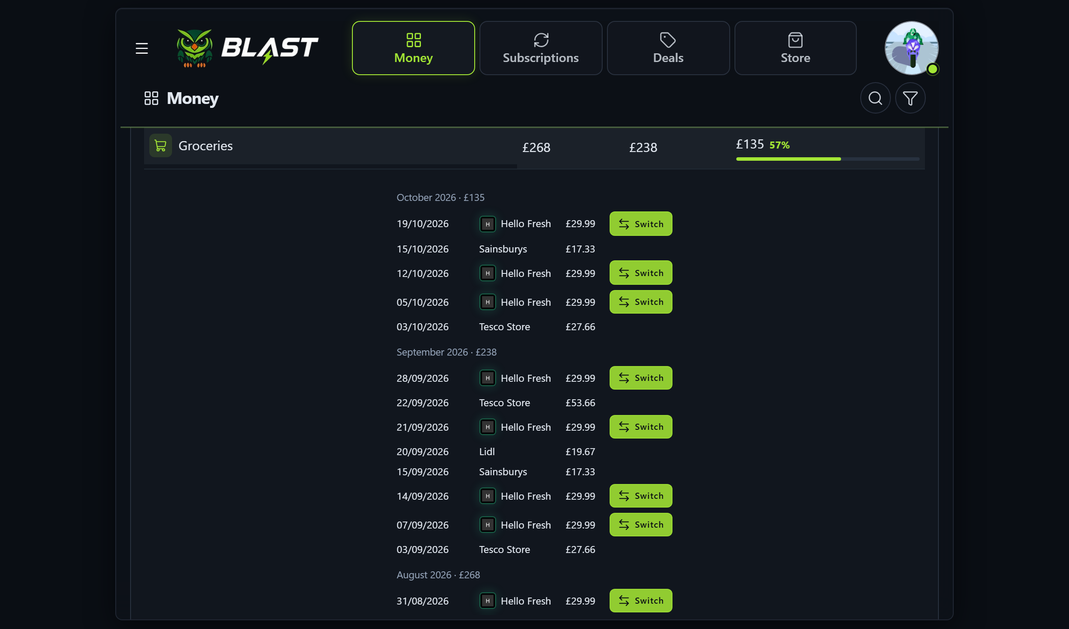
Task: Switch the 21/09/2026 Hello Fresh payment
Action: click(x=641, y=427)
